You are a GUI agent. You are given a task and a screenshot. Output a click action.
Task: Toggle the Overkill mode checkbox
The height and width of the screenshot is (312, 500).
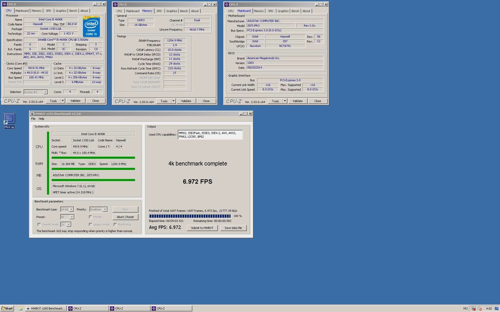coord(39,224)
